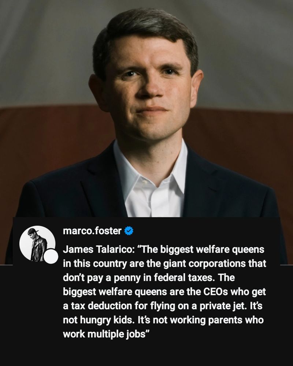Click the word "CEOs" in the caption

point(215,292)
